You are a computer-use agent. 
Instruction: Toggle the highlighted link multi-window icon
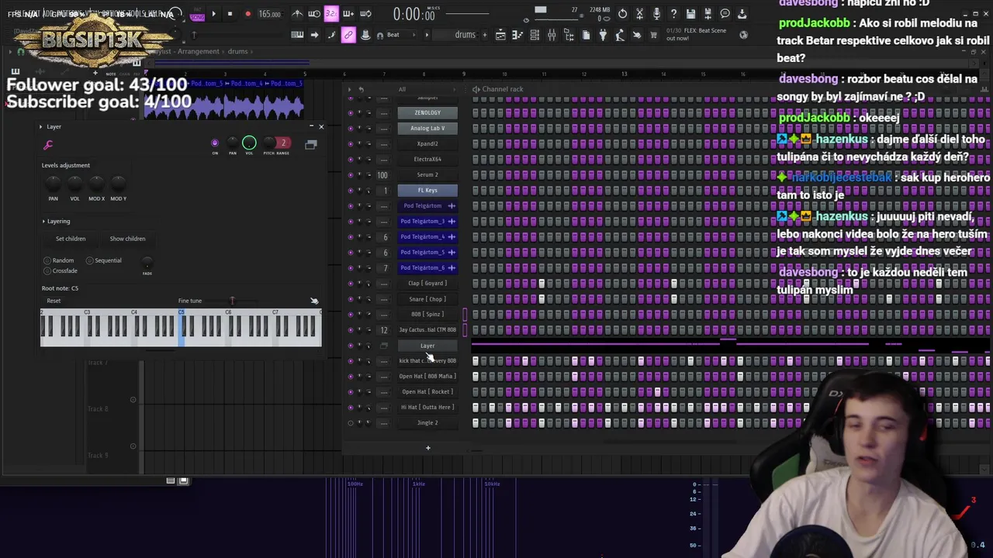[348, 35]
